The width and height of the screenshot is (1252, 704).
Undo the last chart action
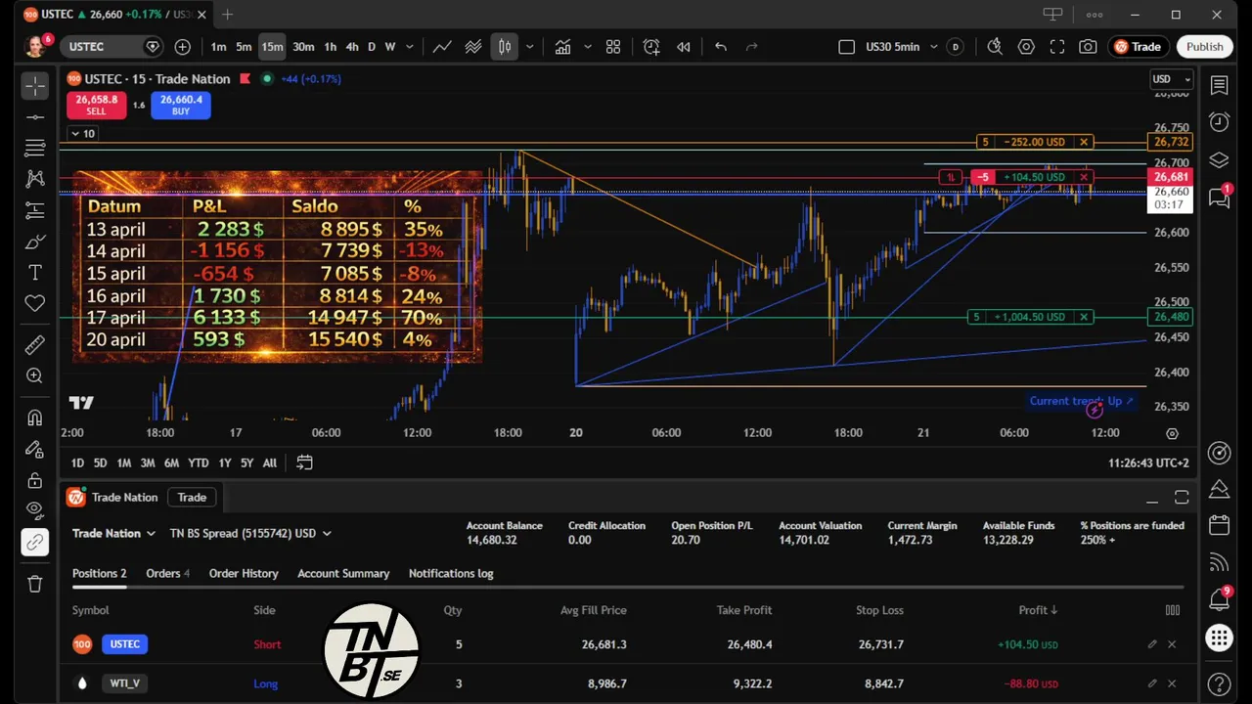[721, 47]
